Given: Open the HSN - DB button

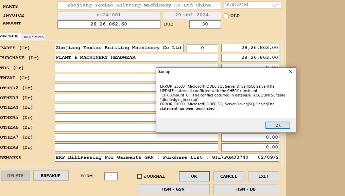Looking at the screenshot, I should pyautogui.click(x=246, y=189).
